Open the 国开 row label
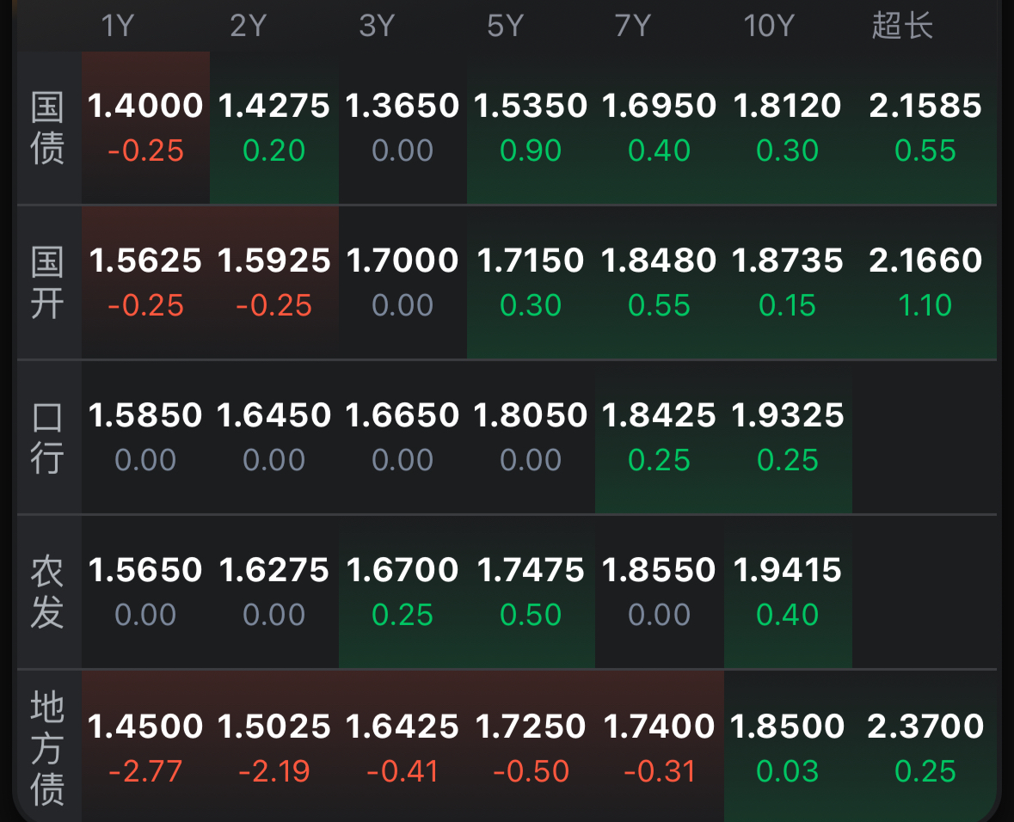The height and width of the screenshot is (822, 1014). pos(48,283)
